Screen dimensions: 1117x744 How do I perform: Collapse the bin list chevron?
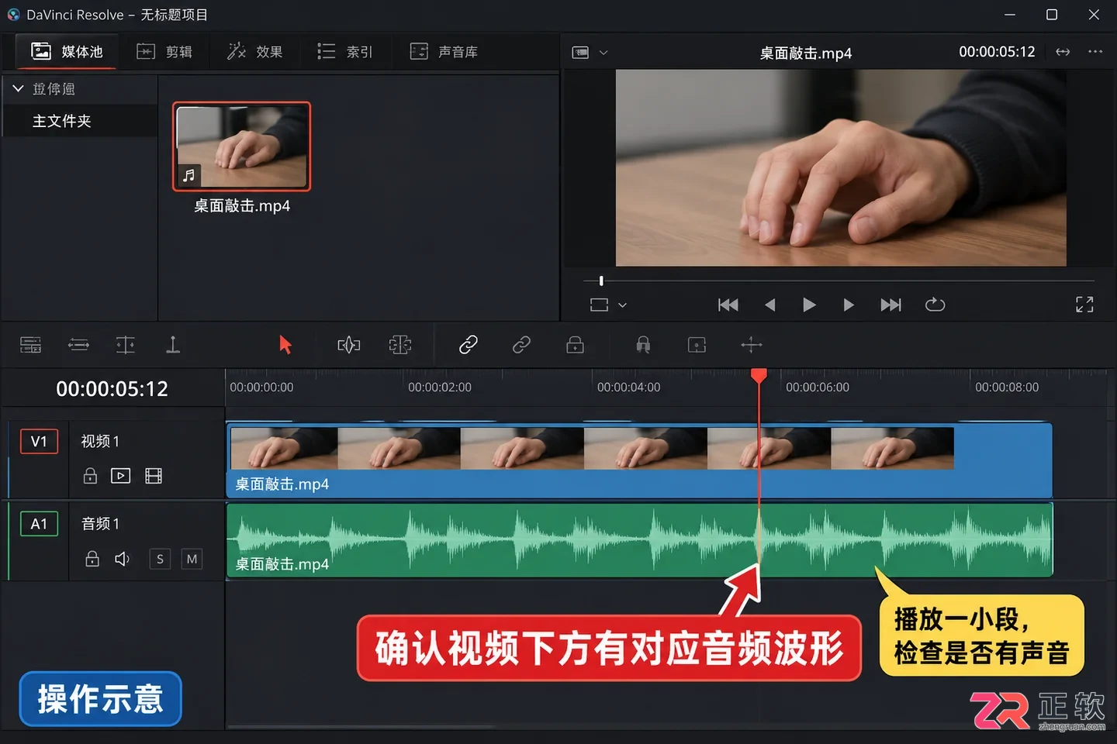[19, 89]
